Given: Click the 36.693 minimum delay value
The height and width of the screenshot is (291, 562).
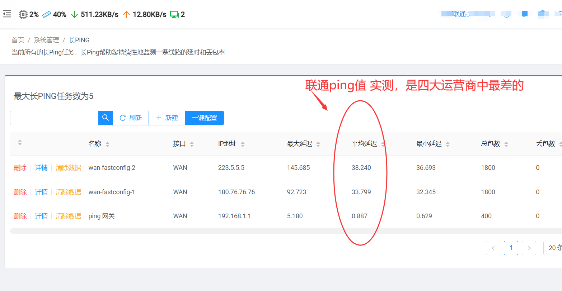Looking at the screenshot, I should [426, 168].
